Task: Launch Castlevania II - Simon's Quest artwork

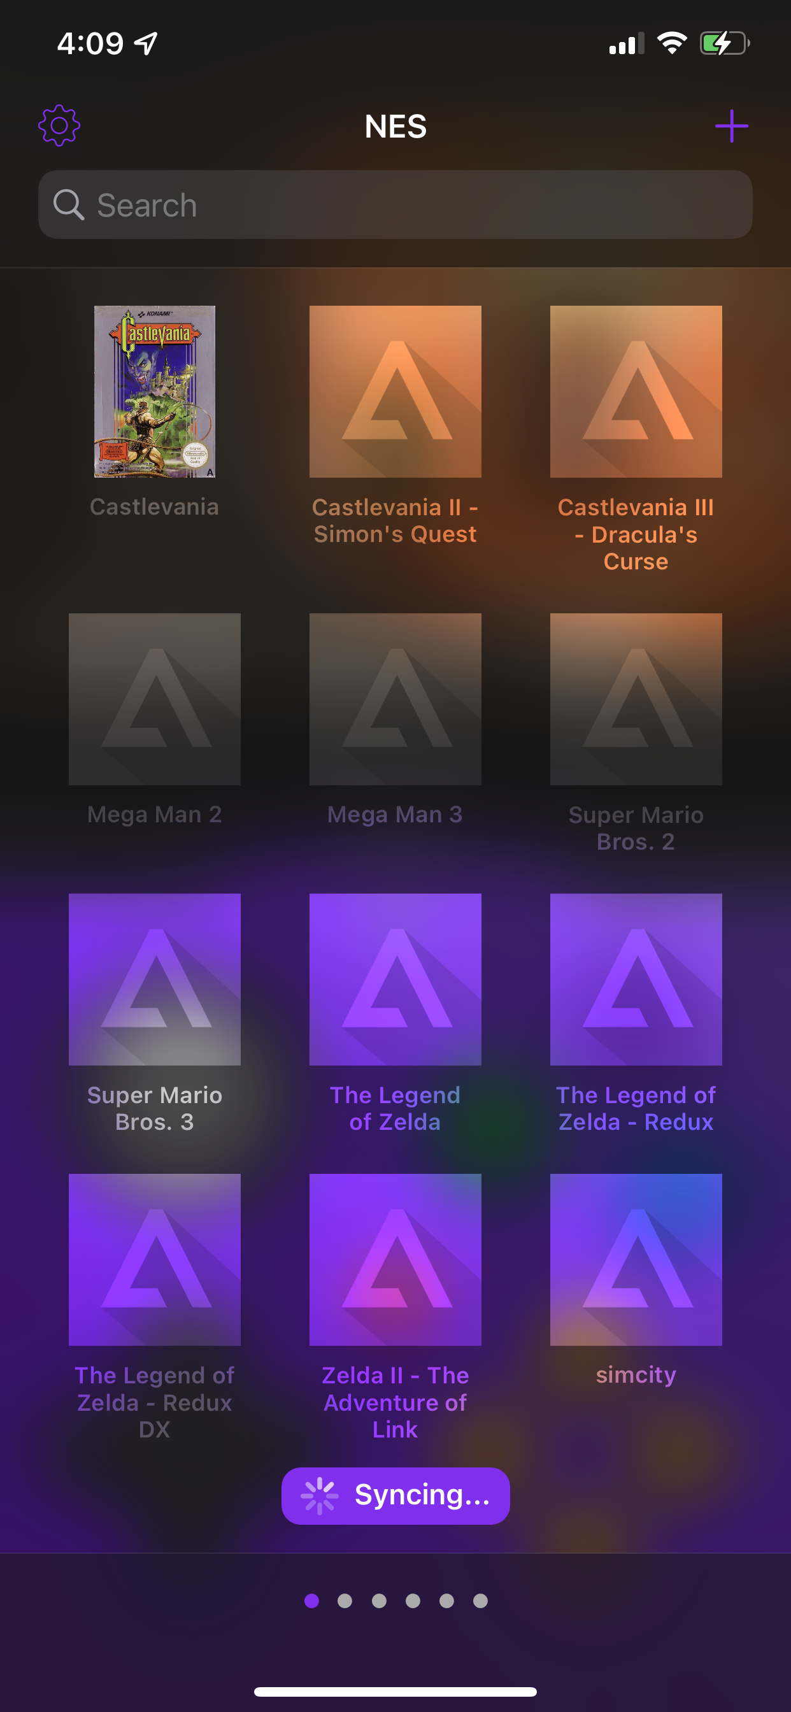Action: (395, 392)
